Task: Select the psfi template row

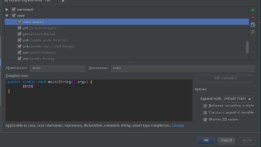Action: pos(127,40)
